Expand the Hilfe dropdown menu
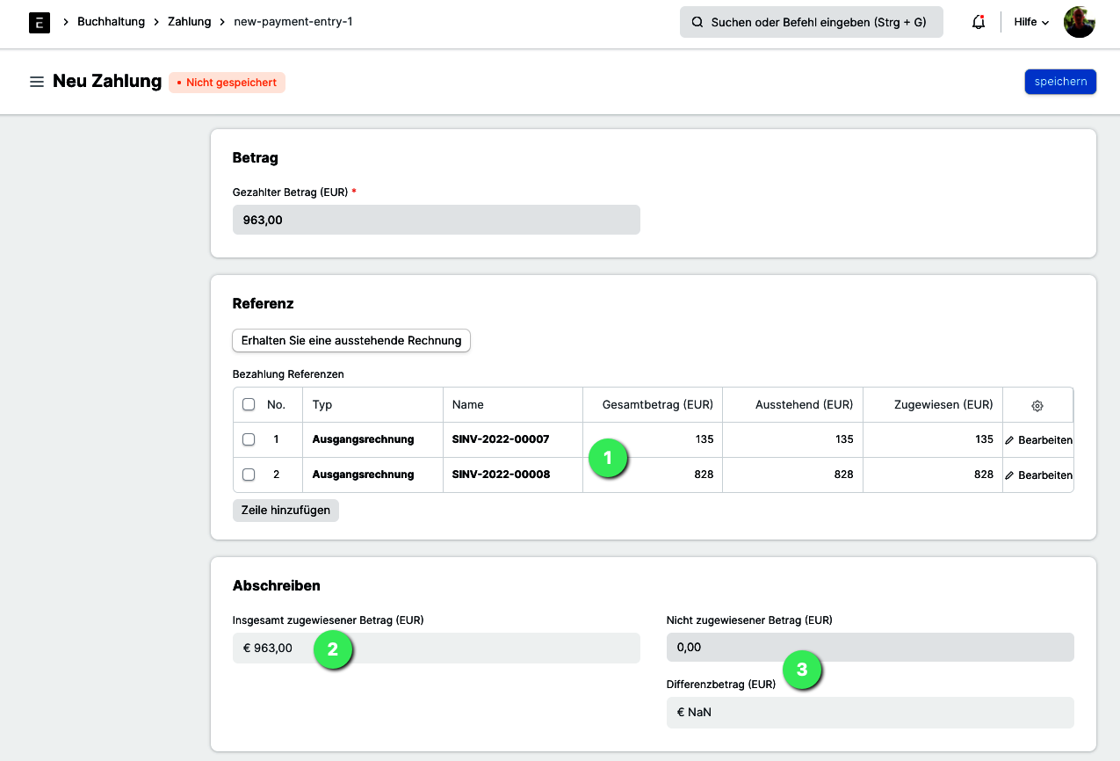Screen dimensions: 1120x761 (1031, 22)
